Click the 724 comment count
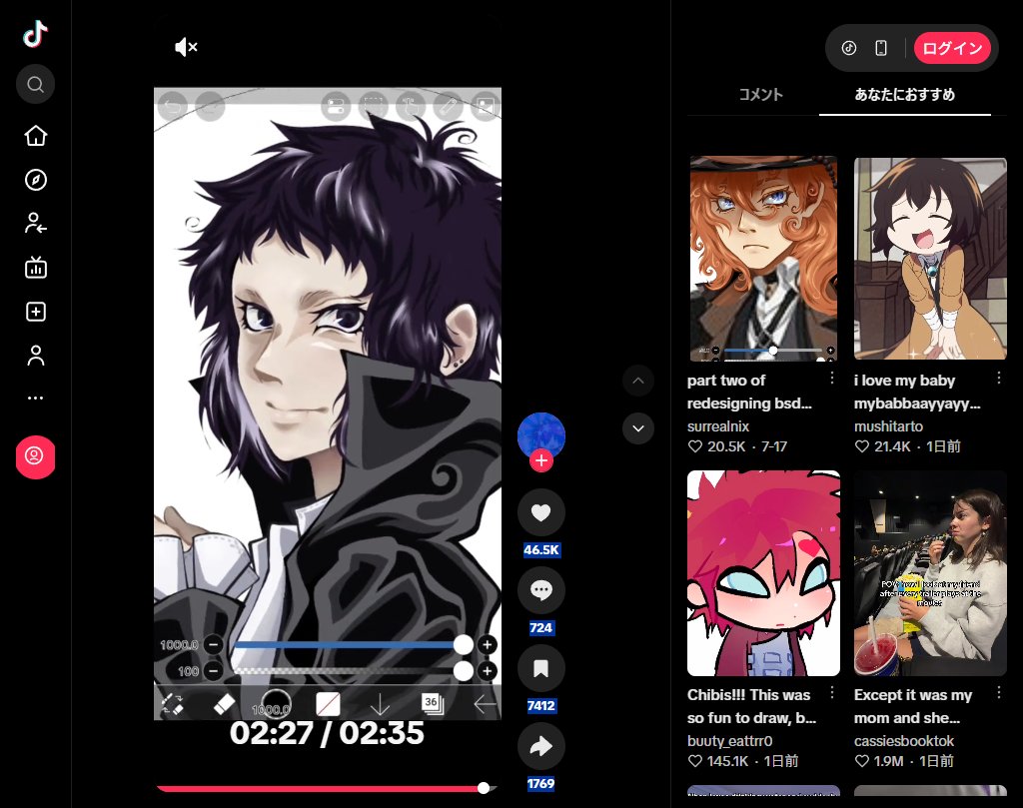Image resolution: width=1023 pixels, height=808 pixels. (540, 628)
